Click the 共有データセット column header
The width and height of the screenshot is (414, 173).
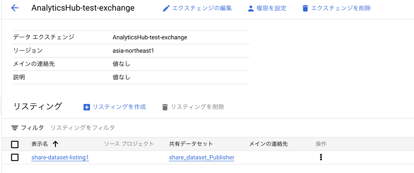(191, 144)
